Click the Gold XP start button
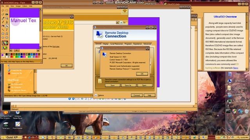The image size is (250, 140). coord(11,137)
